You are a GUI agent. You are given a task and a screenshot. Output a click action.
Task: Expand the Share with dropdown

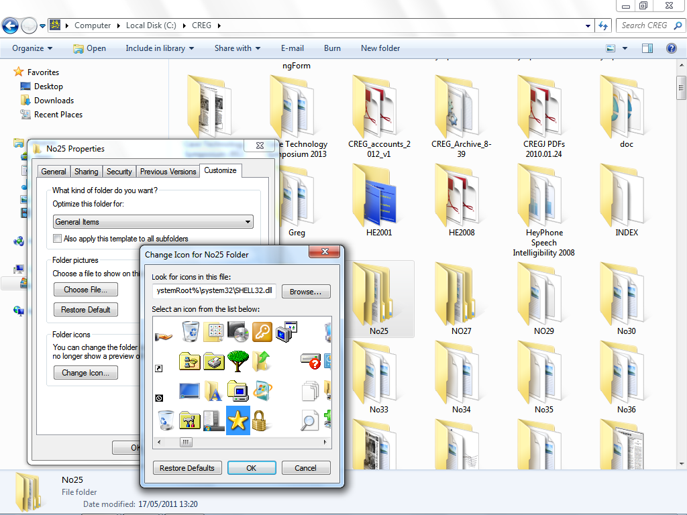[x=237, y=48]
